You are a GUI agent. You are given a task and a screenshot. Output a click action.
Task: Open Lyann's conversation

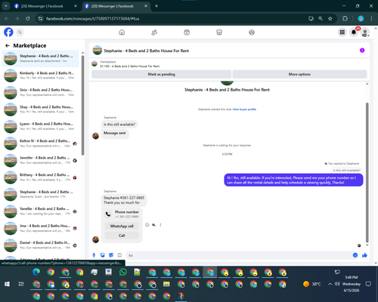tap(40, 126)
